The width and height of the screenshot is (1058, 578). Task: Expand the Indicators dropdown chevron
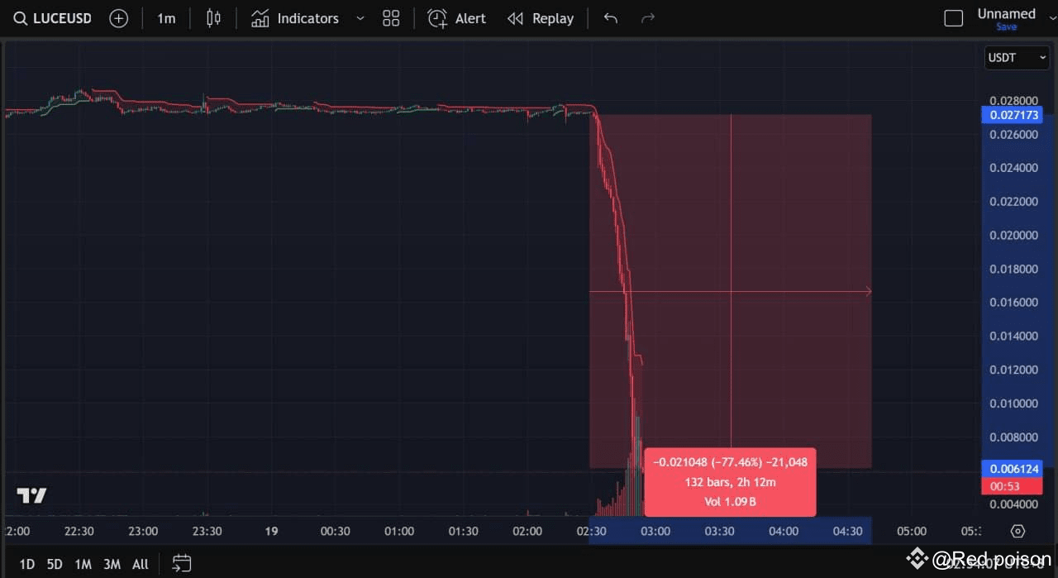(x=360, y=17)
